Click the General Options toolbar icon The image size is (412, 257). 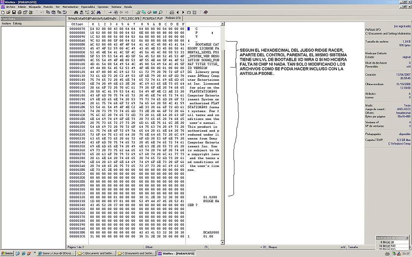point(195,12)
